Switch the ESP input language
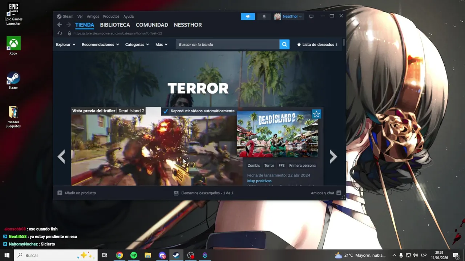This screenshot has height=261, width=465. 424,255
